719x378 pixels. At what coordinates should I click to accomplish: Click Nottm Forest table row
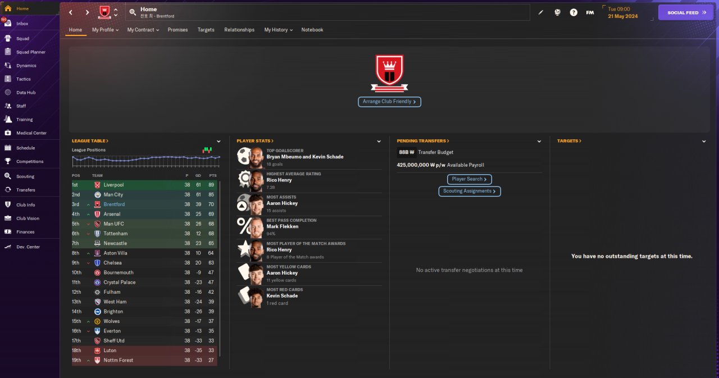pyautogui.click(x=145, y=360)
